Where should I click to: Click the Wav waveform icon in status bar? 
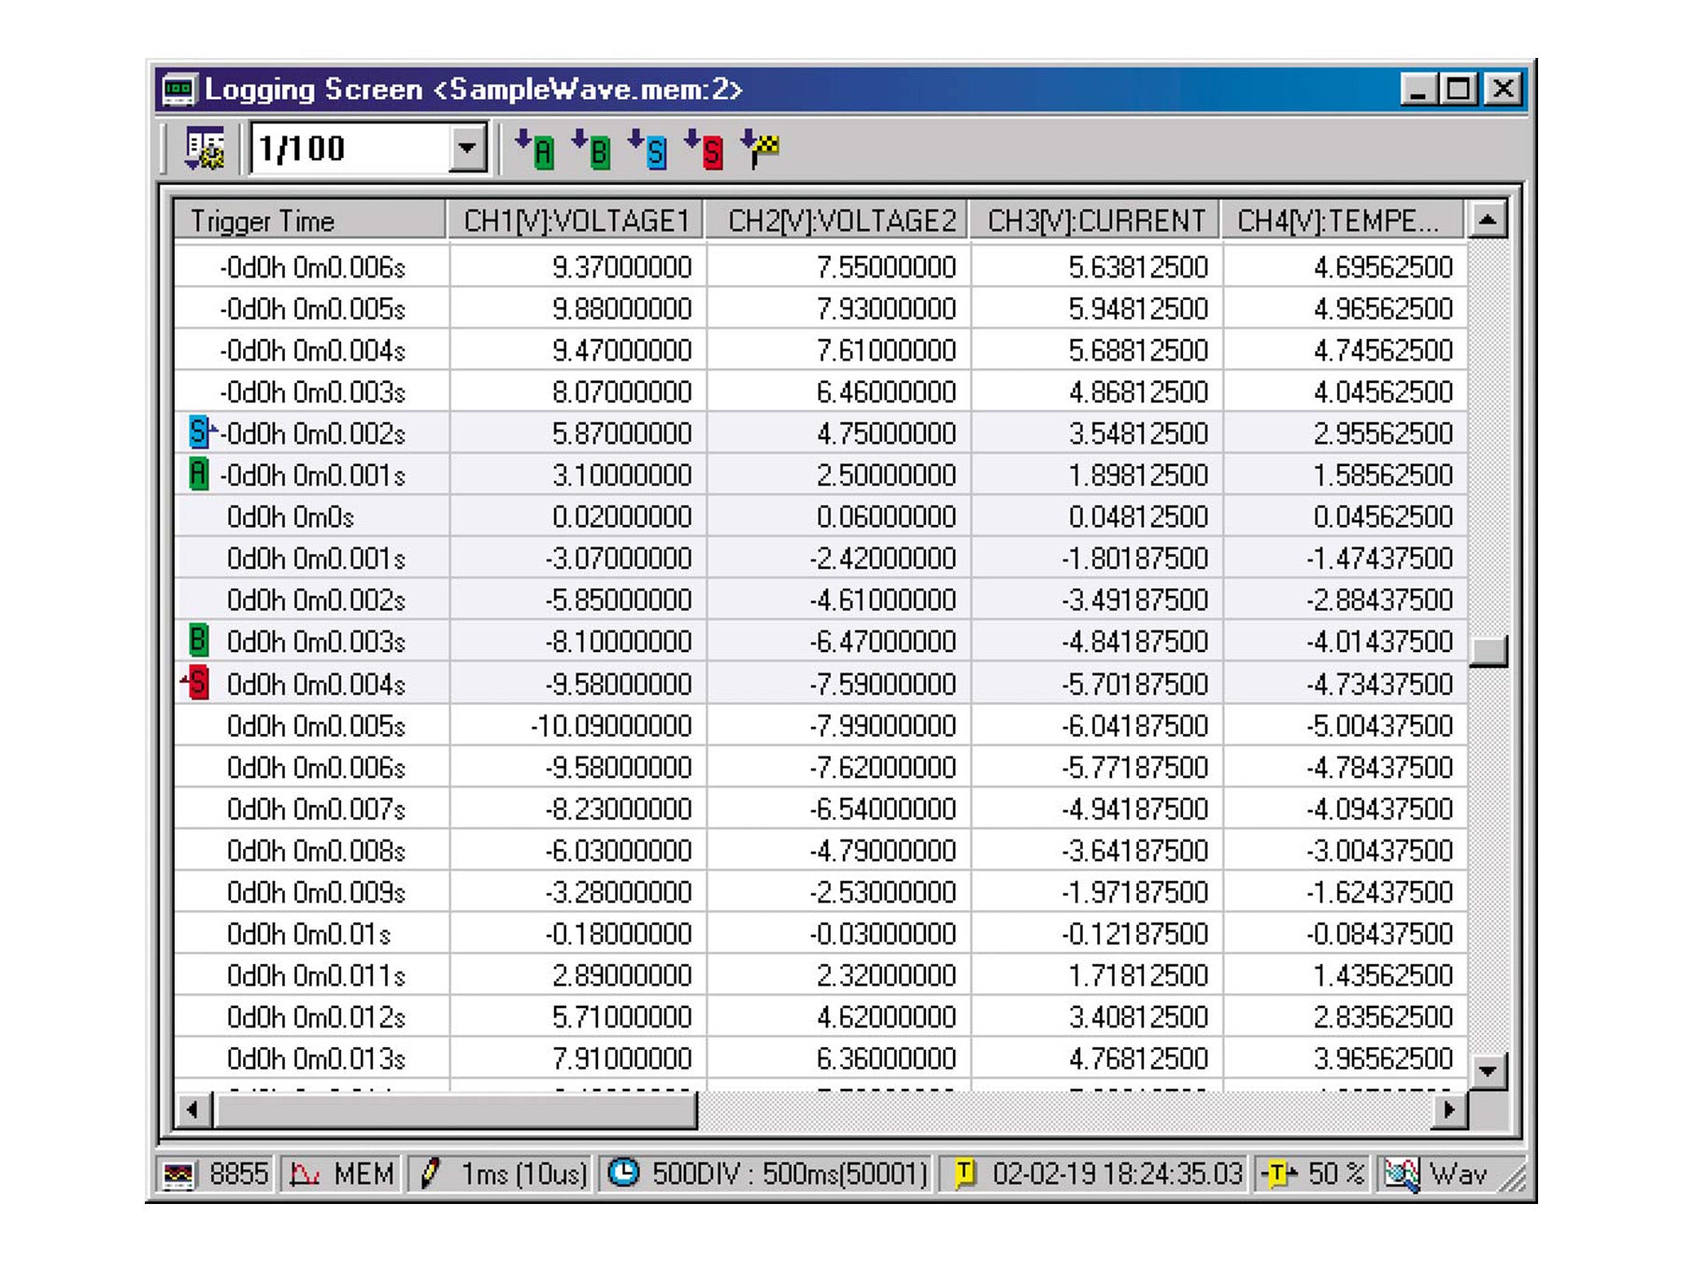tap(1401, 1173)
